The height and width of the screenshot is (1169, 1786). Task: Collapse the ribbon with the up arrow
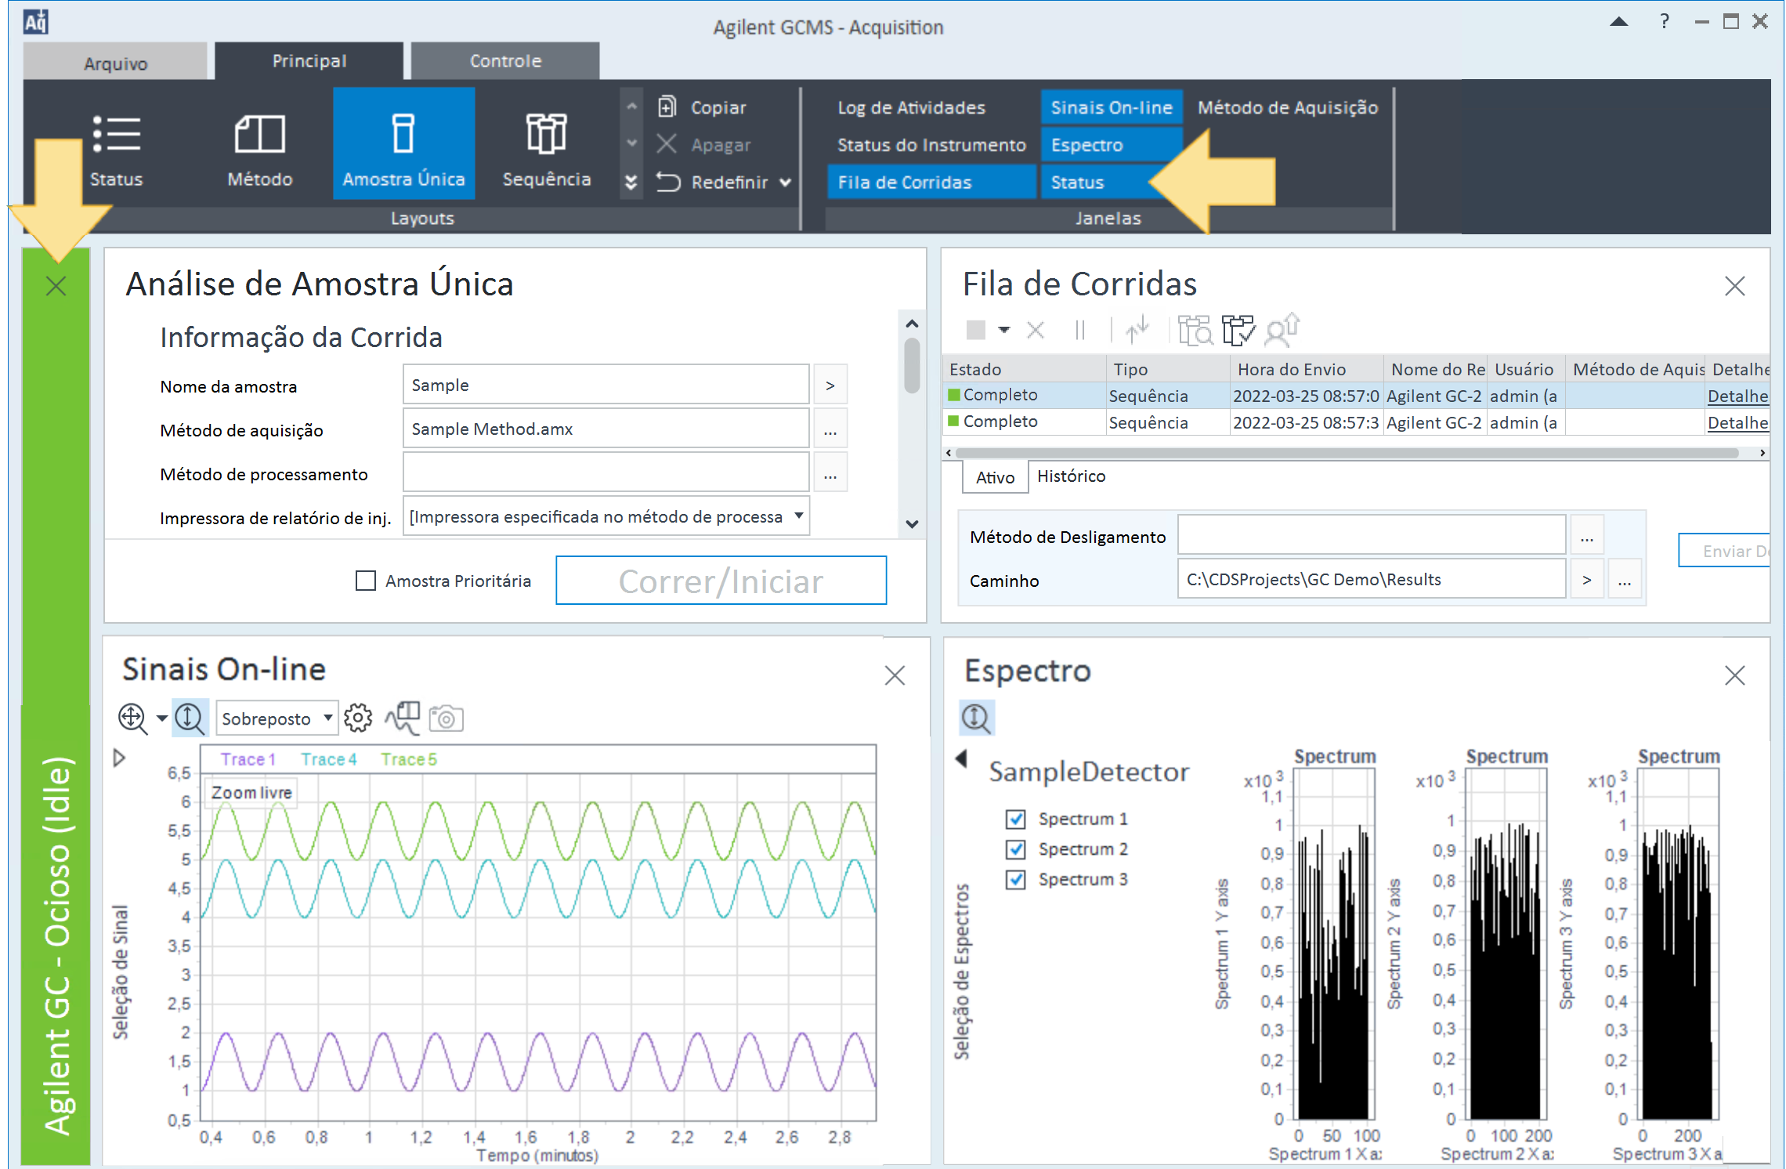[x=1619, y=22]
